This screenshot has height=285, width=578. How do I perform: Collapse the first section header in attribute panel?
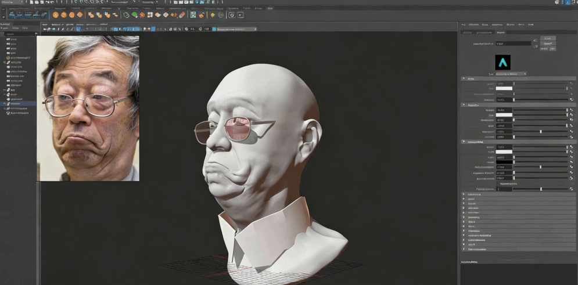click(518, 78)
